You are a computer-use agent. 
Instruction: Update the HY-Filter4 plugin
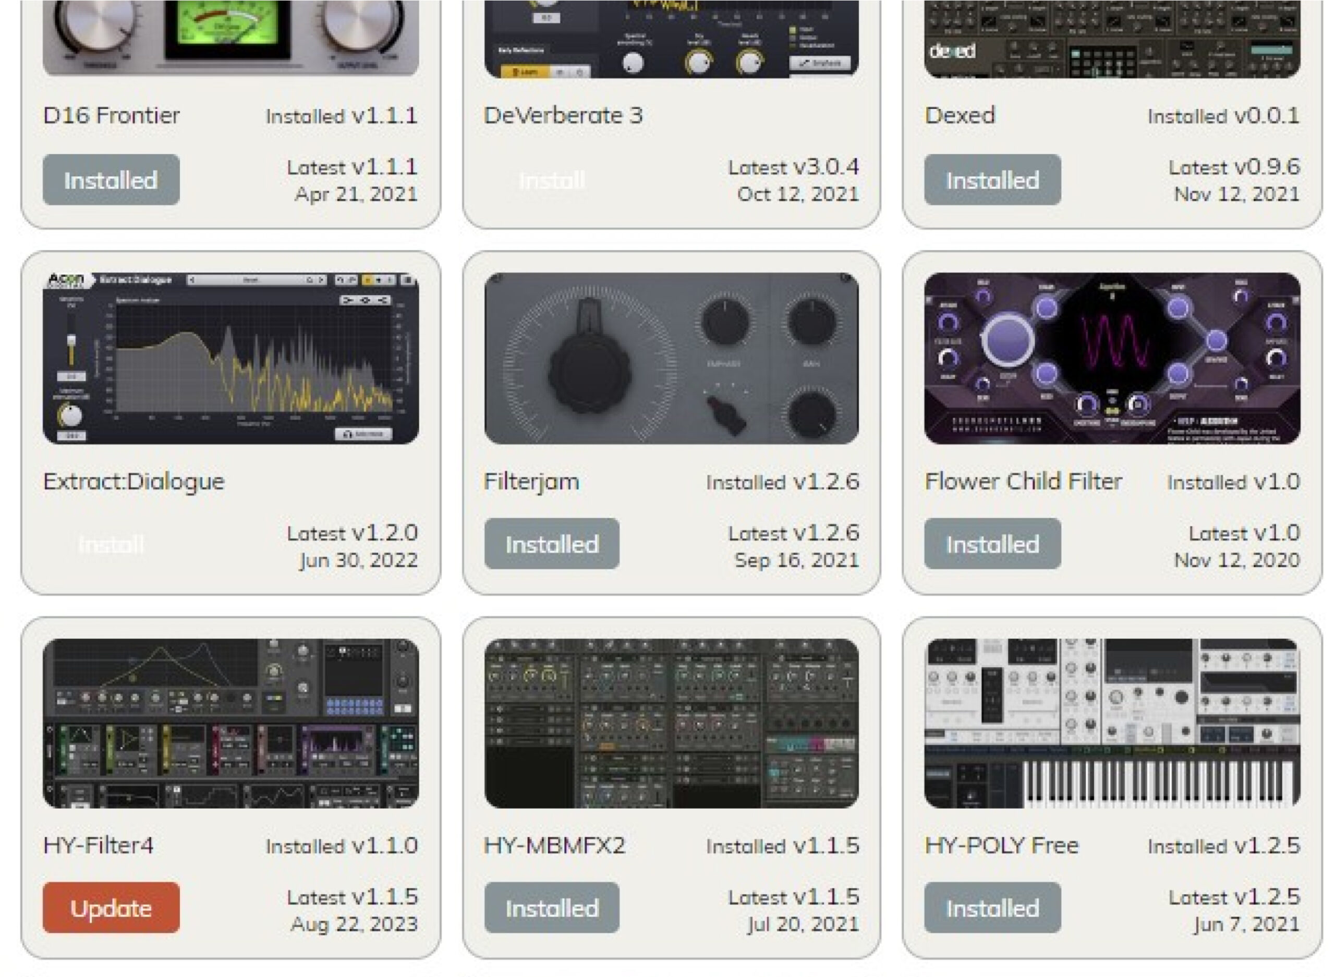(x=111, y=908)
